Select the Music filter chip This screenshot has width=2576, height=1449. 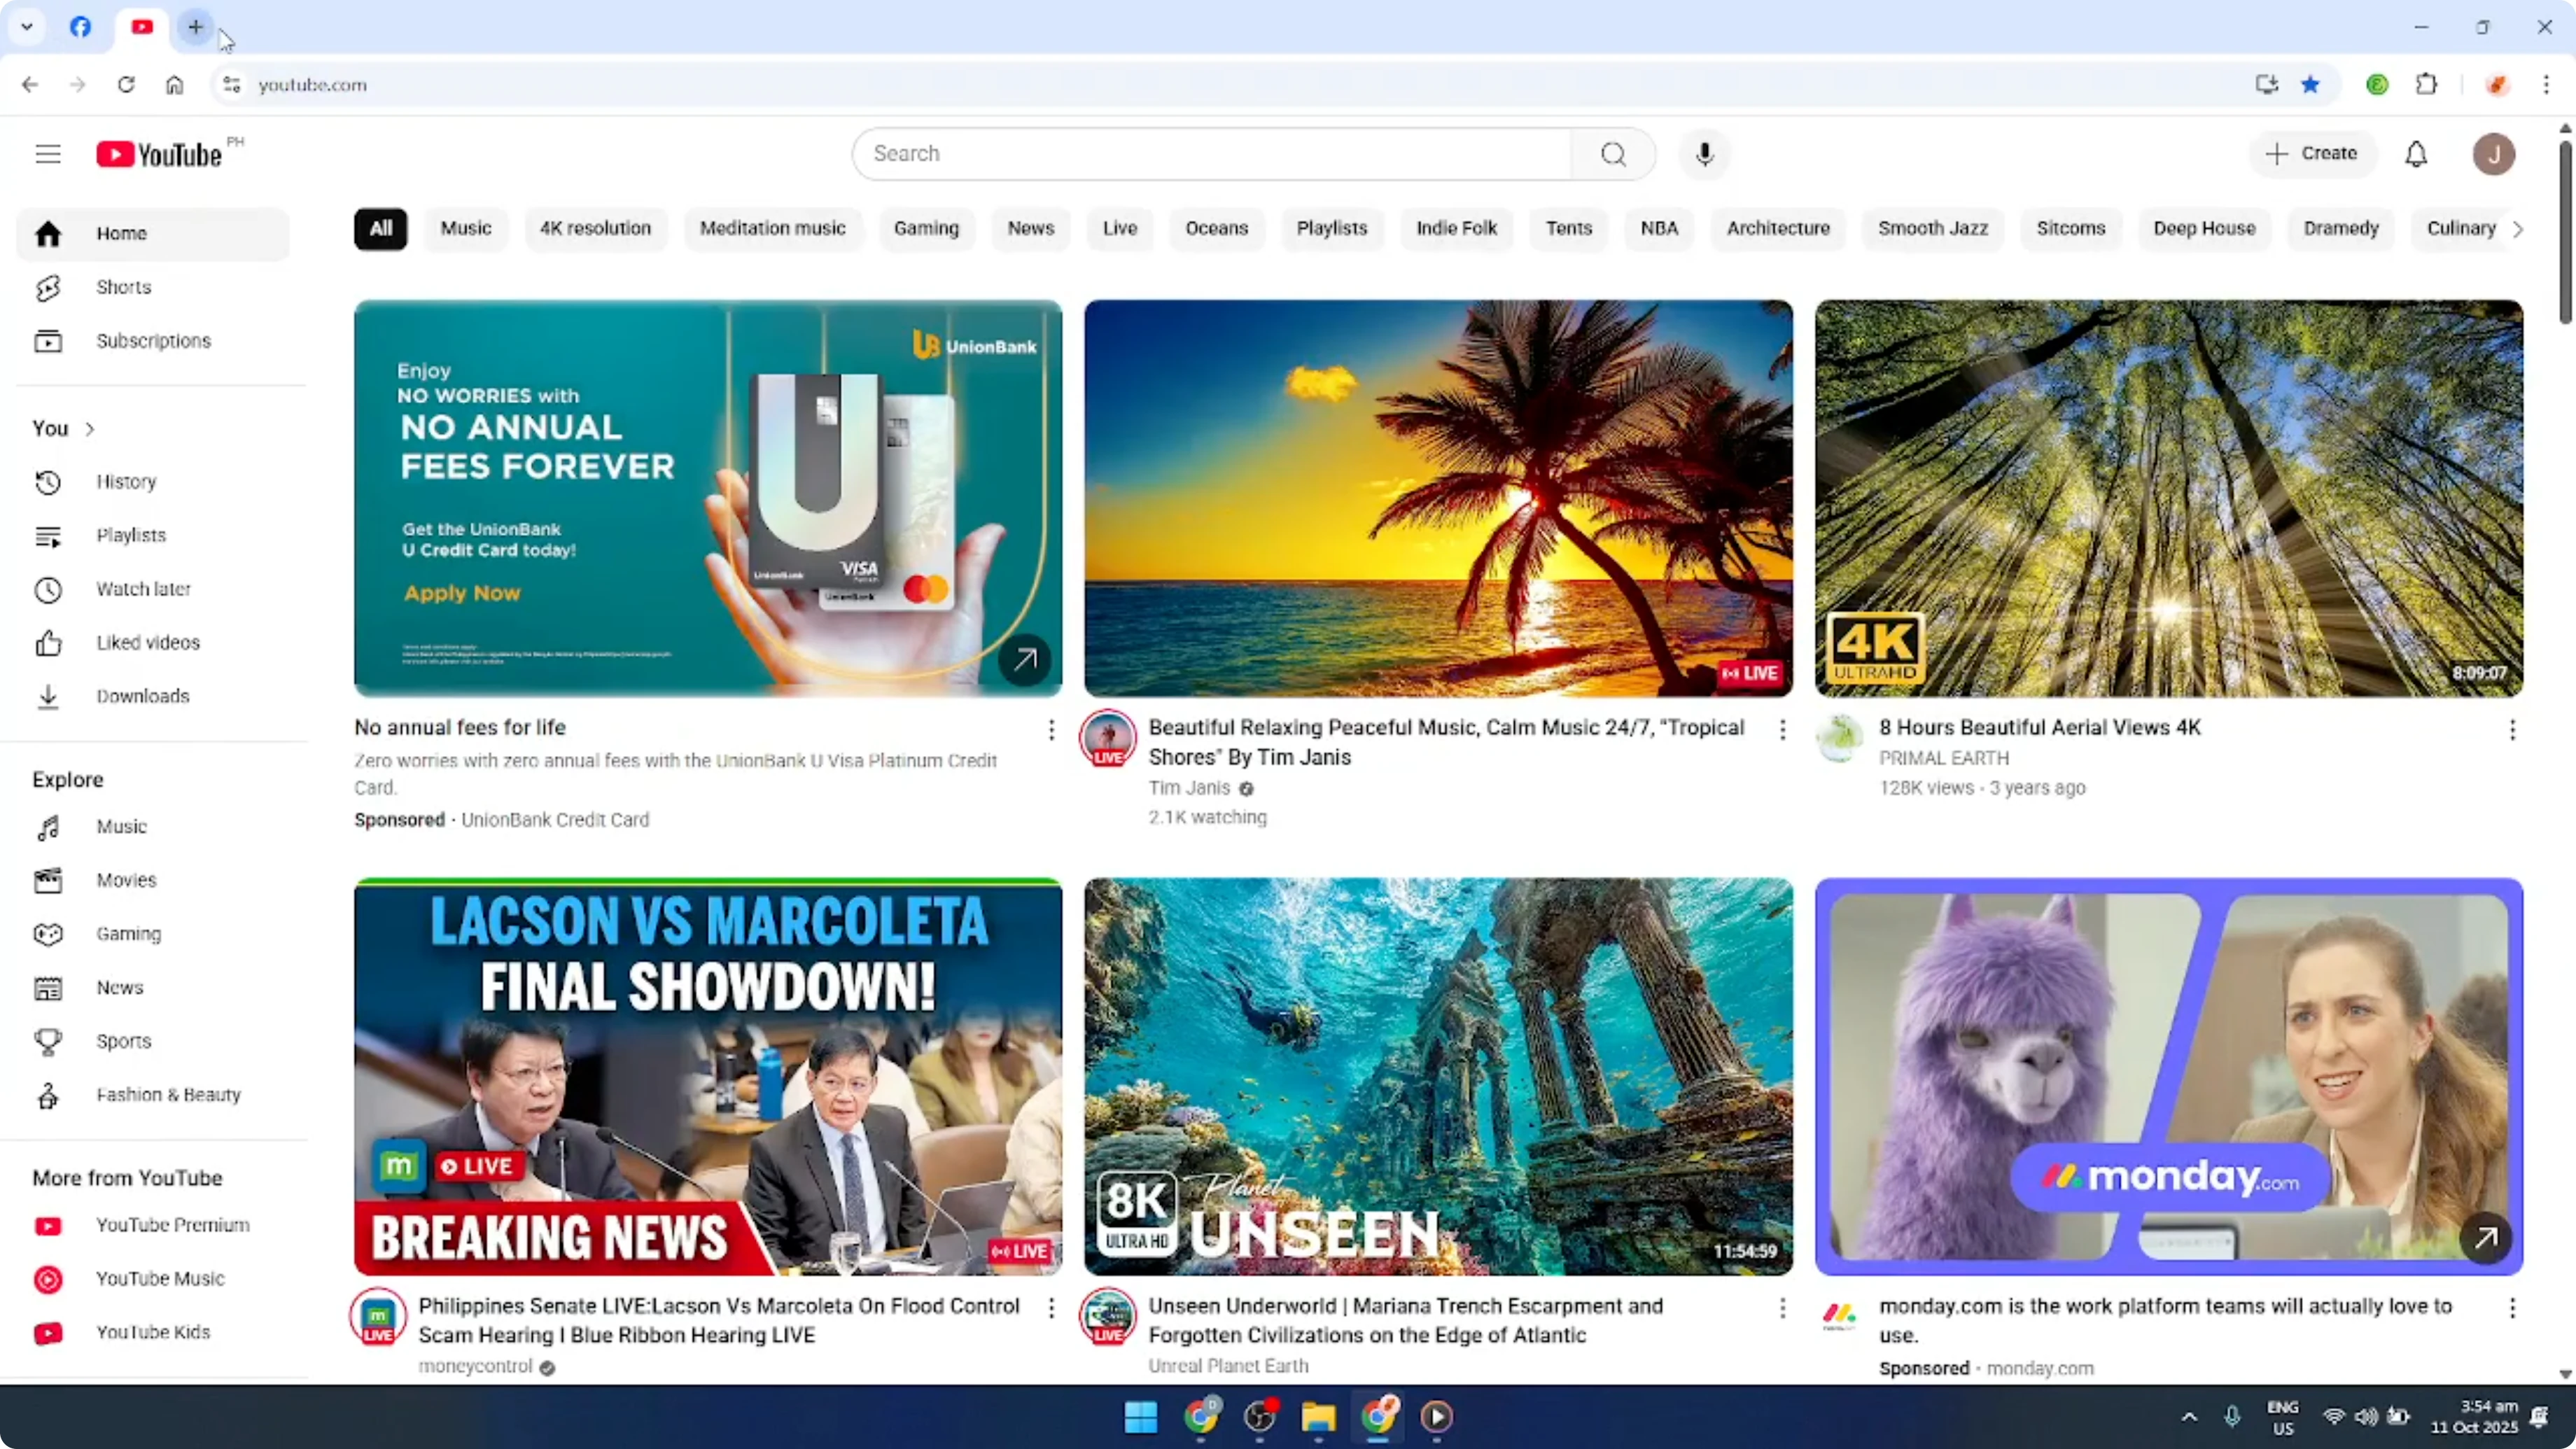[466, 229]
